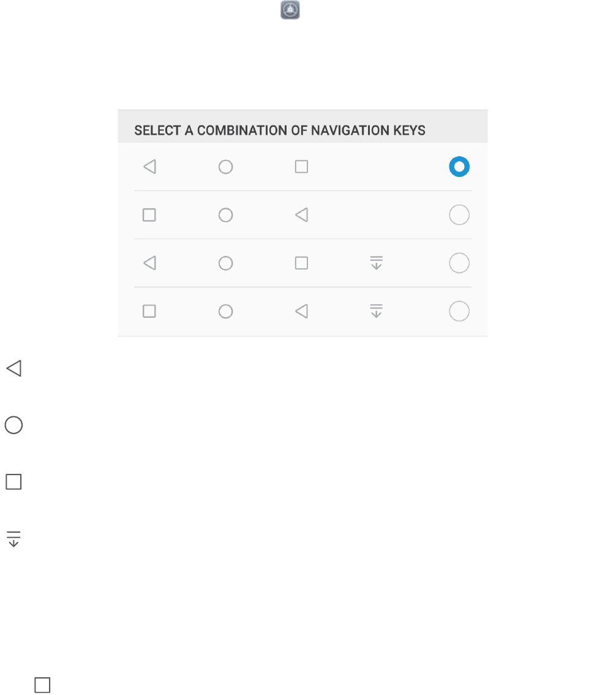Click the Home key icon in legend
Image resolution: width=597 pixels, height=695 pixels.
(14, 425)
